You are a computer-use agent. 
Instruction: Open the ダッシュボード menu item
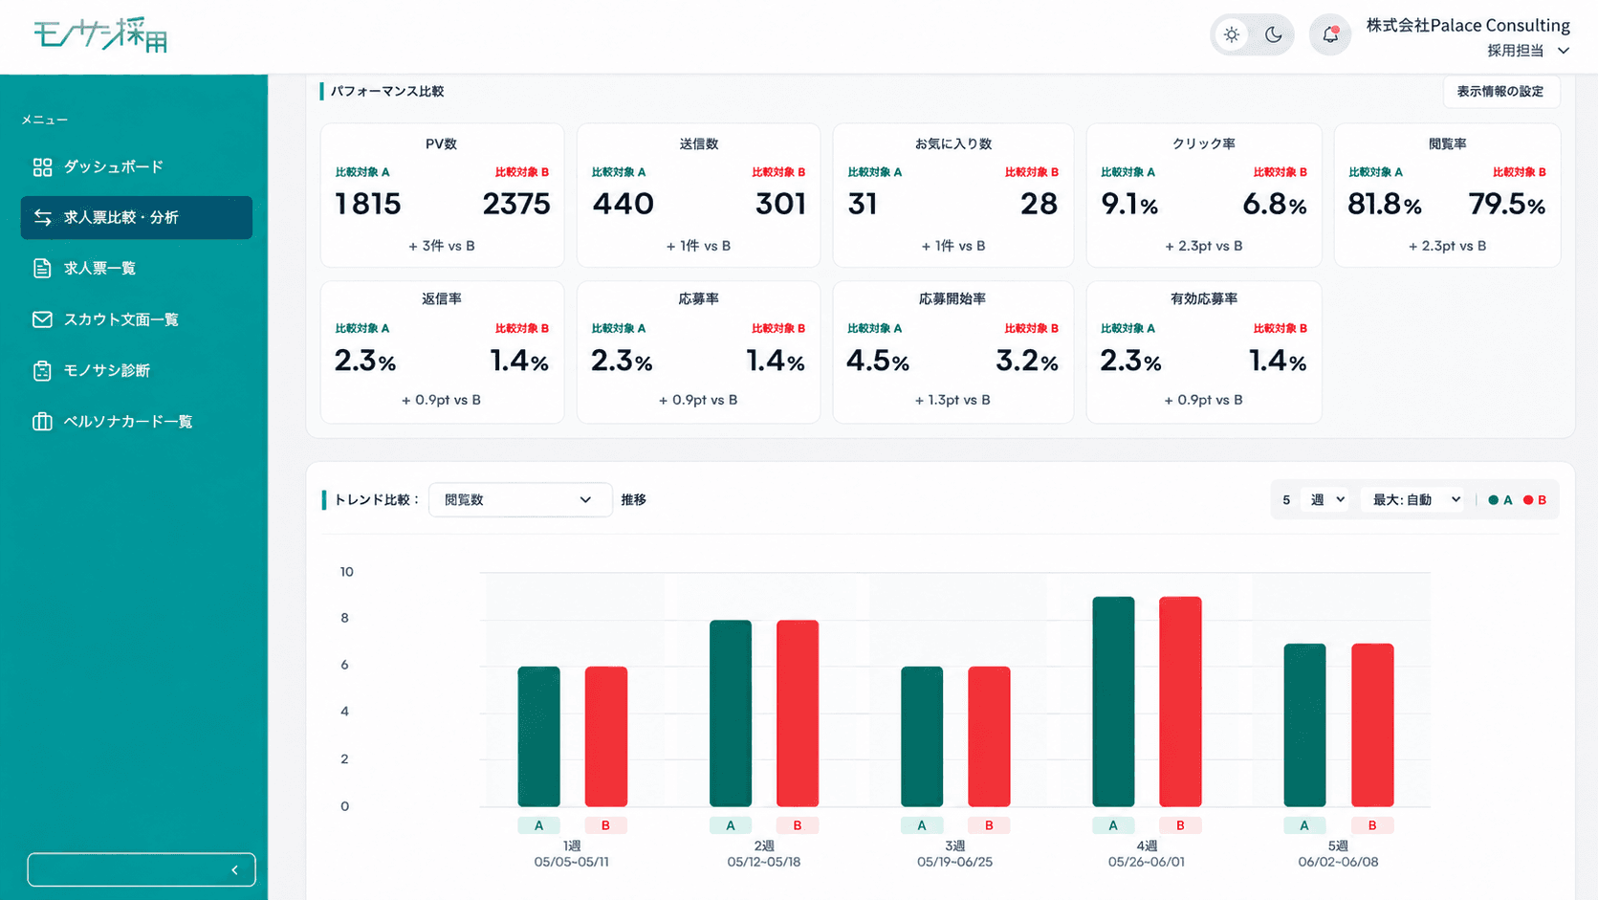click(x=137, y=167)
